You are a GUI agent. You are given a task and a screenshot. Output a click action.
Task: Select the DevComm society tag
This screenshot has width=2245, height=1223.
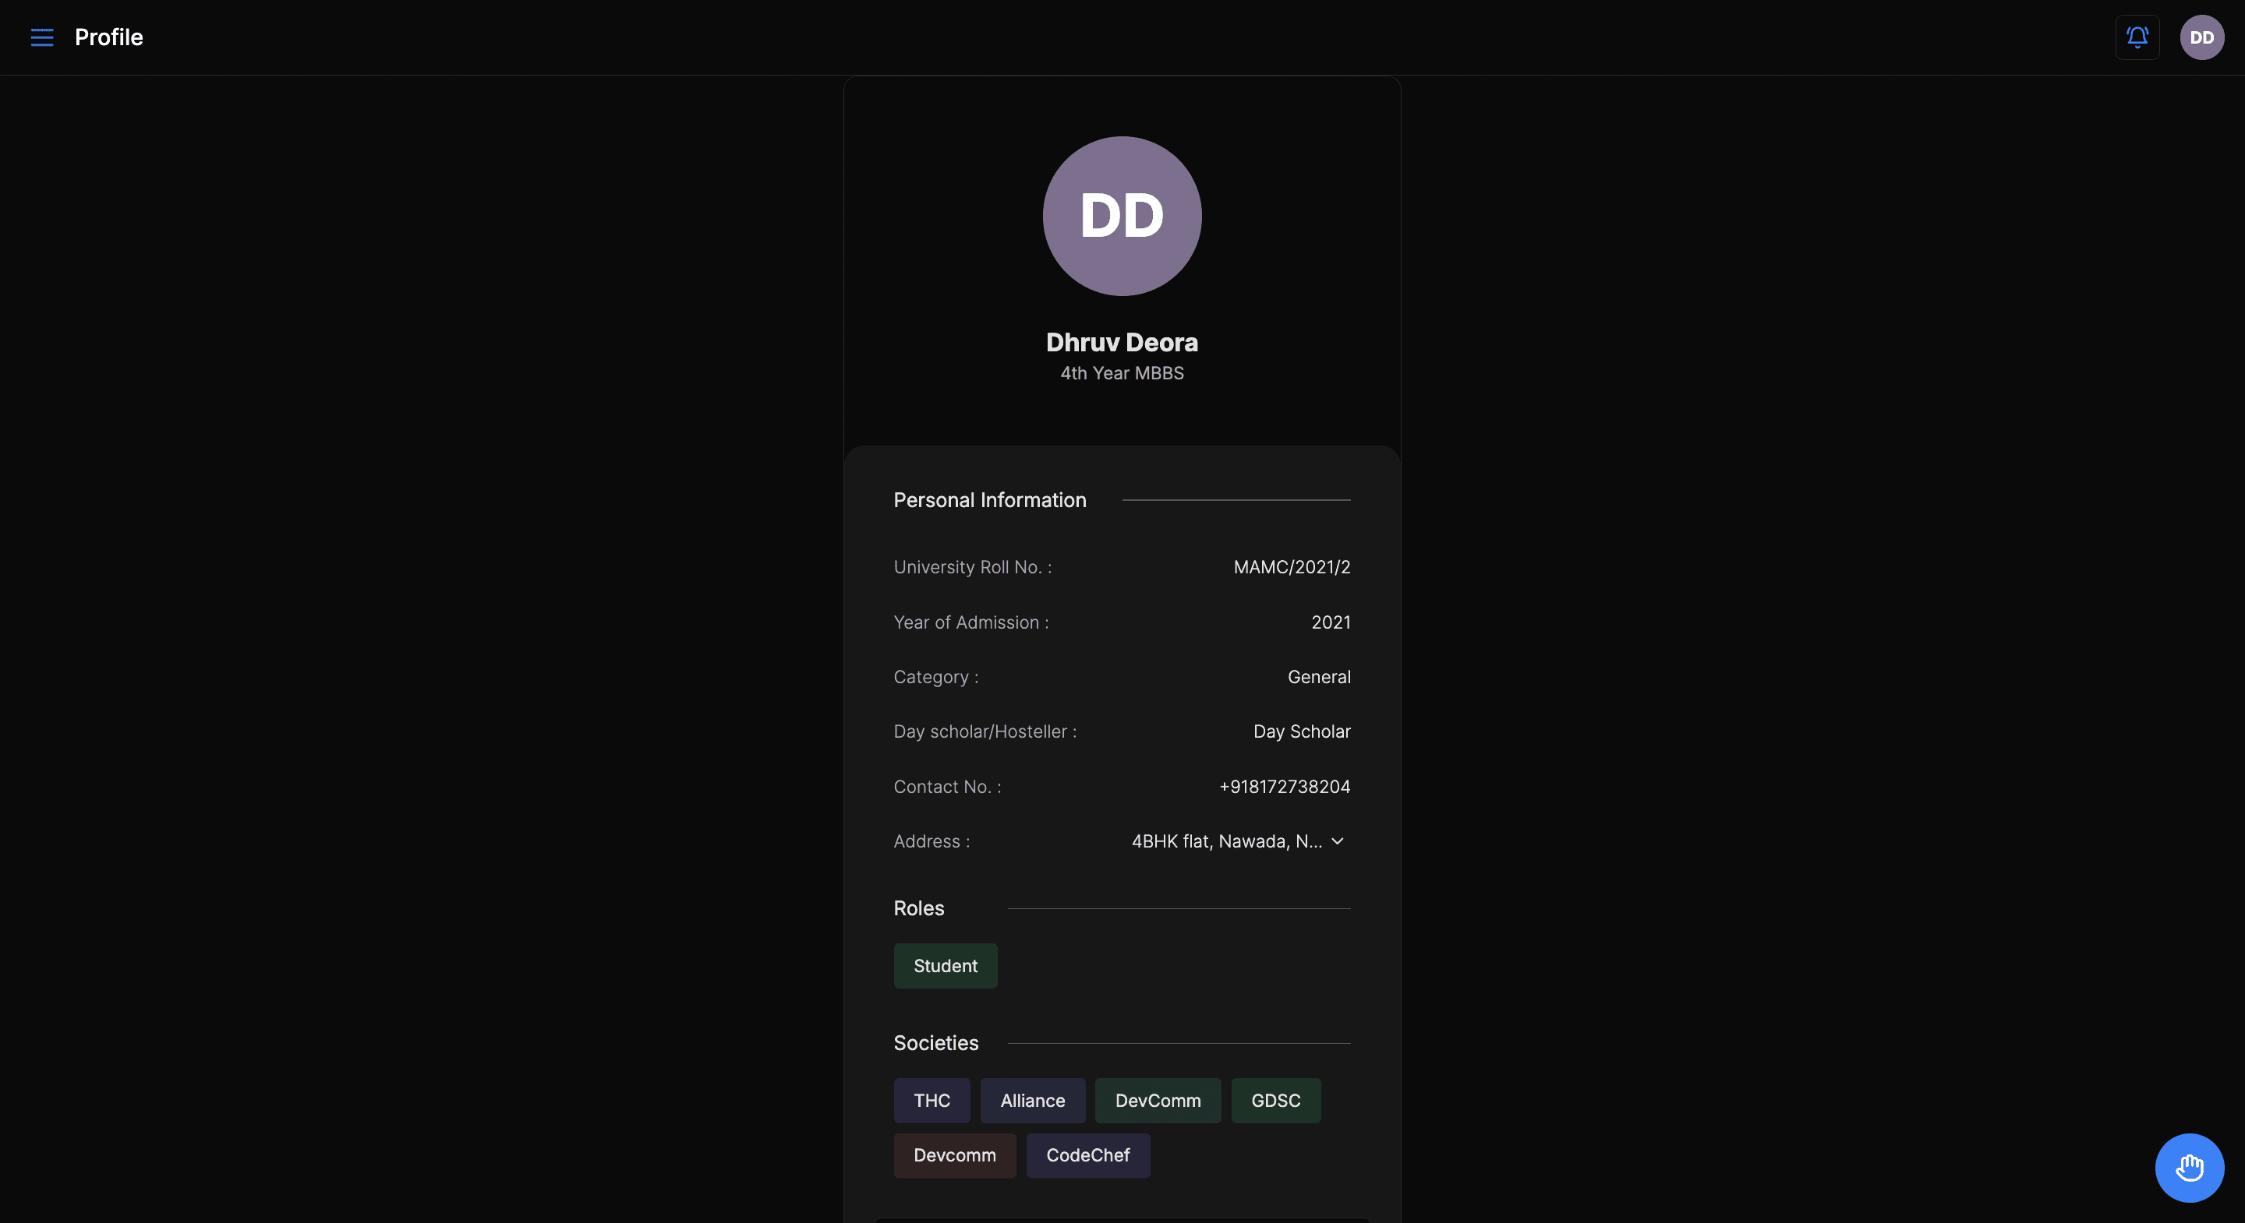coord(1157,1099)
